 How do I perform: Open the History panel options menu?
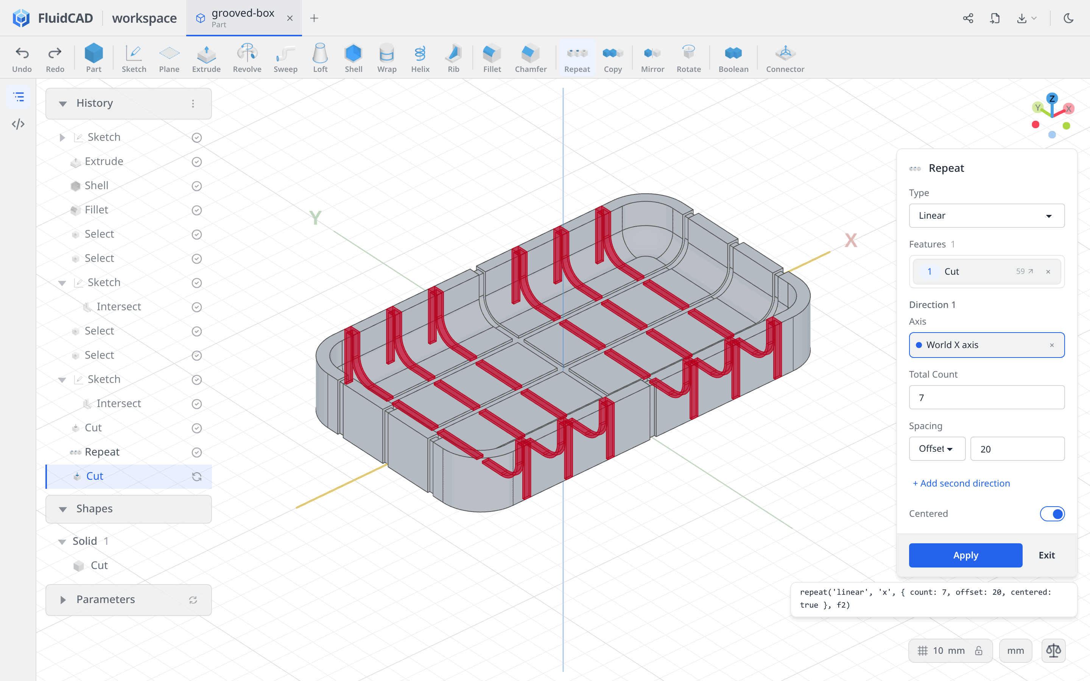point(193,104)
